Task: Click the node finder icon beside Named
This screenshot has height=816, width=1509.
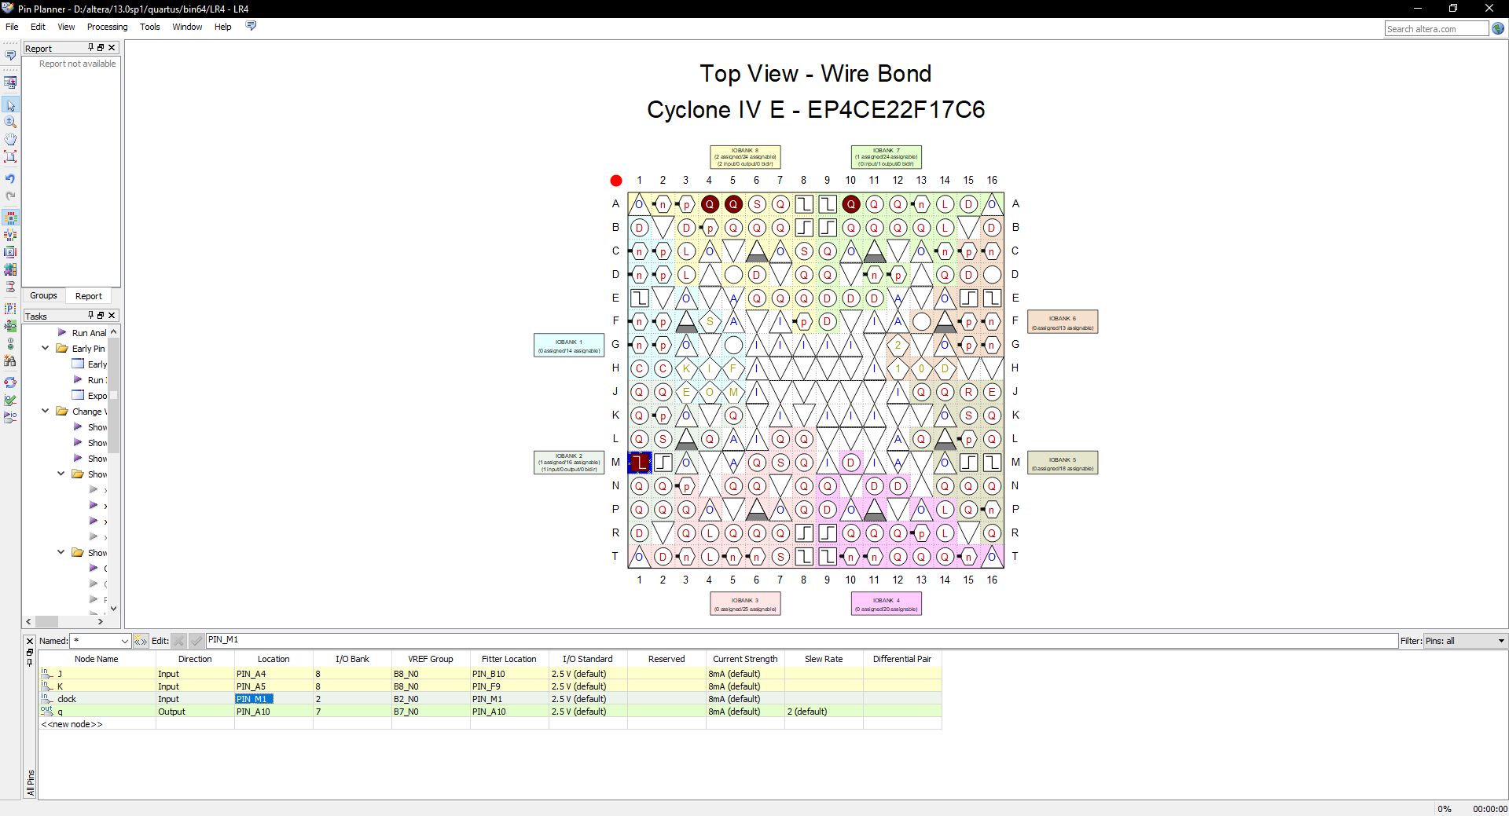Action: 141,641
